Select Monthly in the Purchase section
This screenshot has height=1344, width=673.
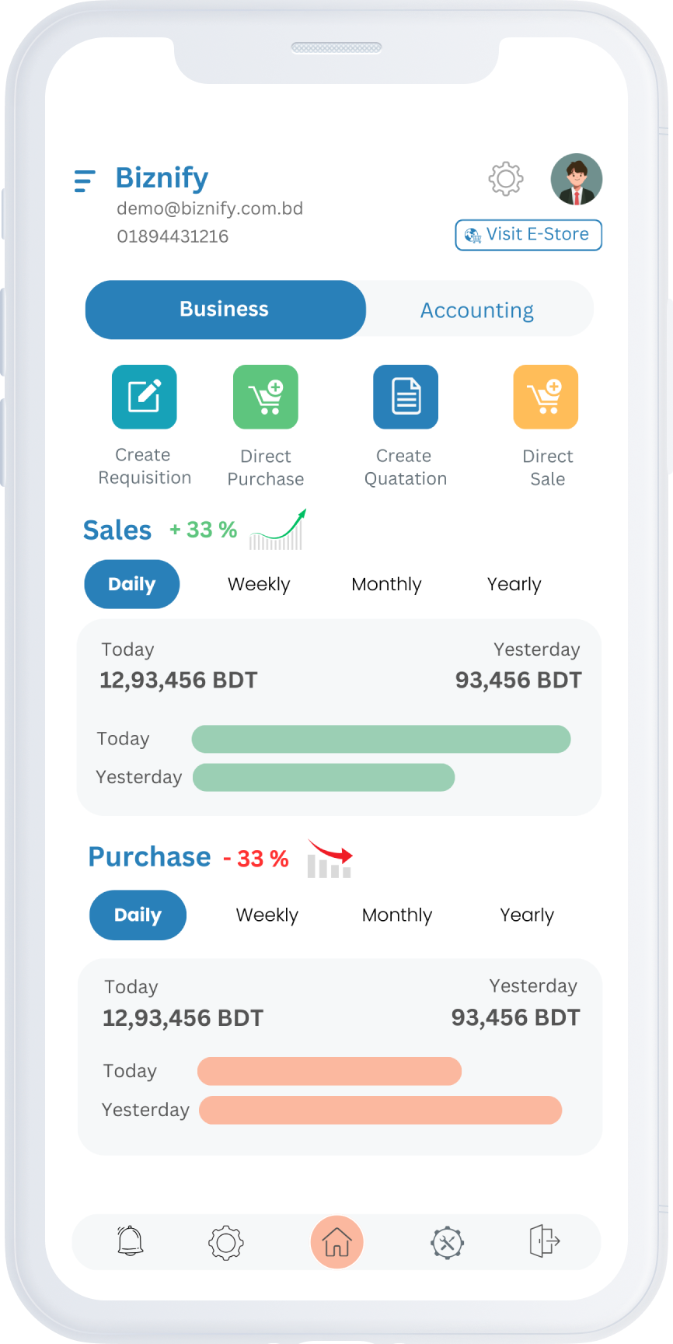click(397, 915)
